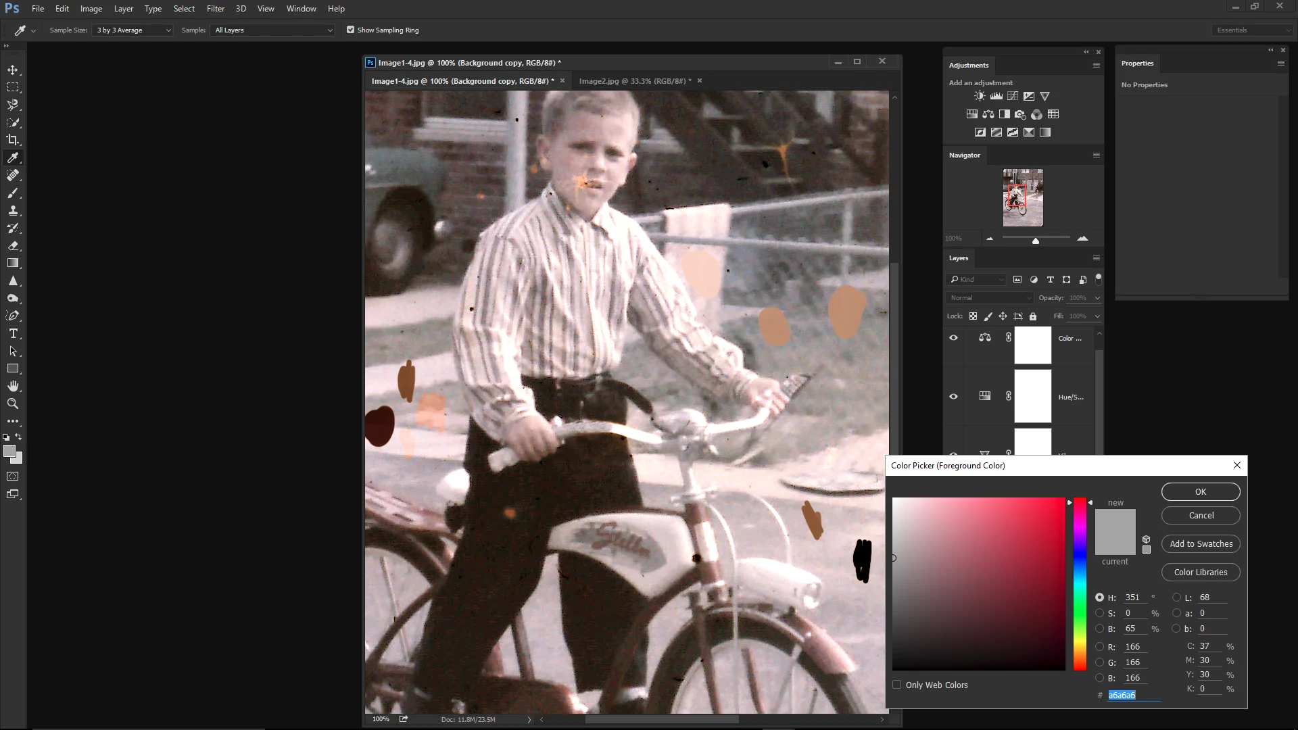Click Add to Swatches button
The image size is (1298, 730).
tap(1201, 544)
